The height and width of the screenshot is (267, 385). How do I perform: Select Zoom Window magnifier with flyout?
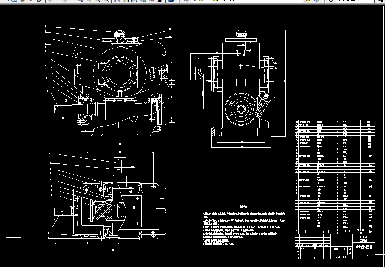(97, 1)
